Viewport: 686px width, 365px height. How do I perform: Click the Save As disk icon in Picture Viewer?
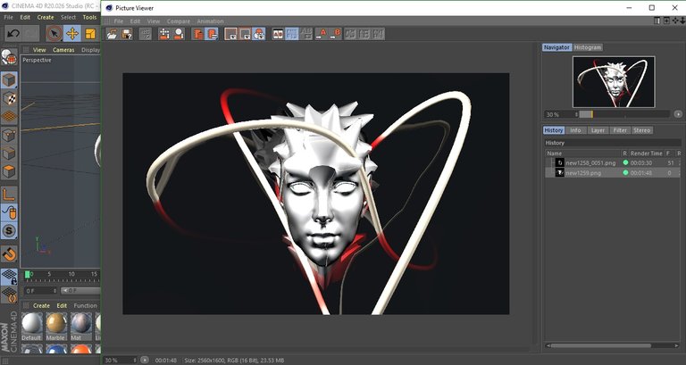click(x=127, y=34)
